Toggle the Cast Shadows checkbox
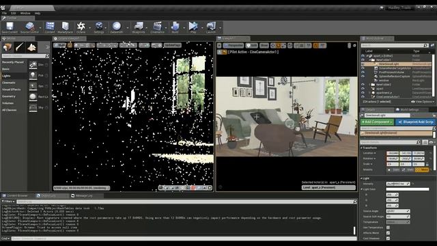437x246 pixels. [388, 238]
